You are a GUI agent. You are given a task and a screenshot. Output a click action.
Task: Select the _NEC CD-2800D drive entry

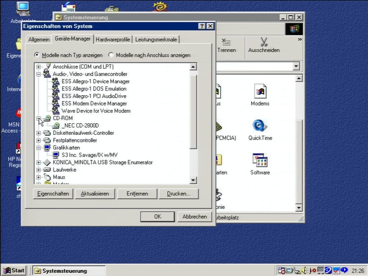click(x=80, y=125)
